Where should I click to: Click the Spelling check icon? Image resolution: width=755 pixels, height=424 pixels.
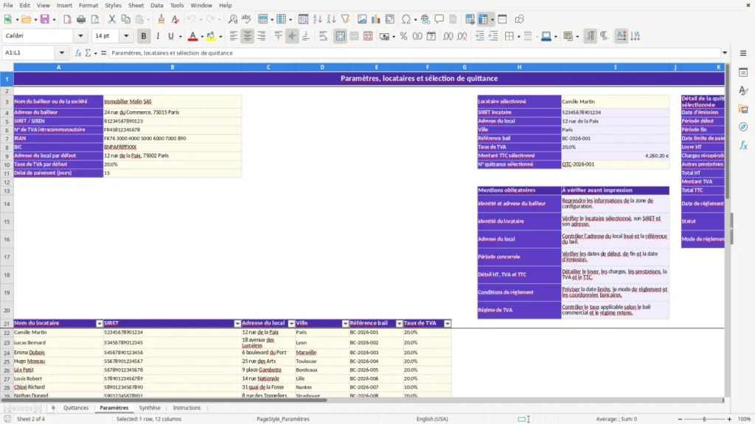246,19
